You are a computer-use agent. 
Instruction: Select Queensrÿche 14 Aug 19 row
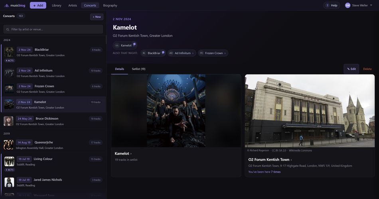54,145
